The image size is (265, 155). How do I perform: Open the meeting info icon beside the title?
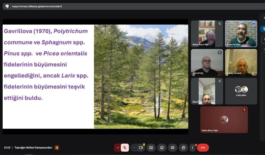pos(57,147)
